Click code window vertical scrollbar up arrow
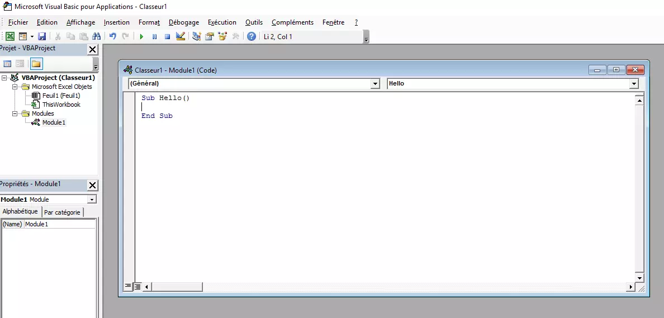 tap(639, 101)
